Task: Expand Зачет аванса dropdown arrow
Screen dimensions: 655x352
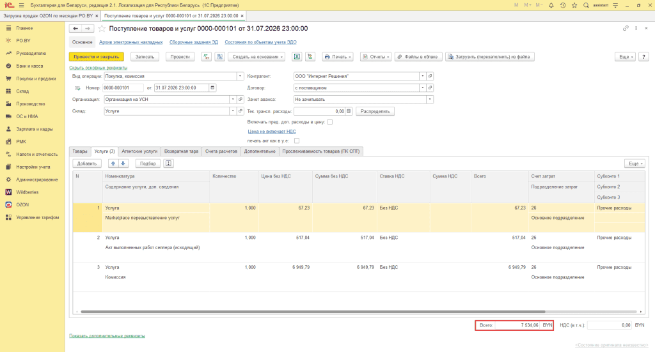Action: tap(430, 100)
